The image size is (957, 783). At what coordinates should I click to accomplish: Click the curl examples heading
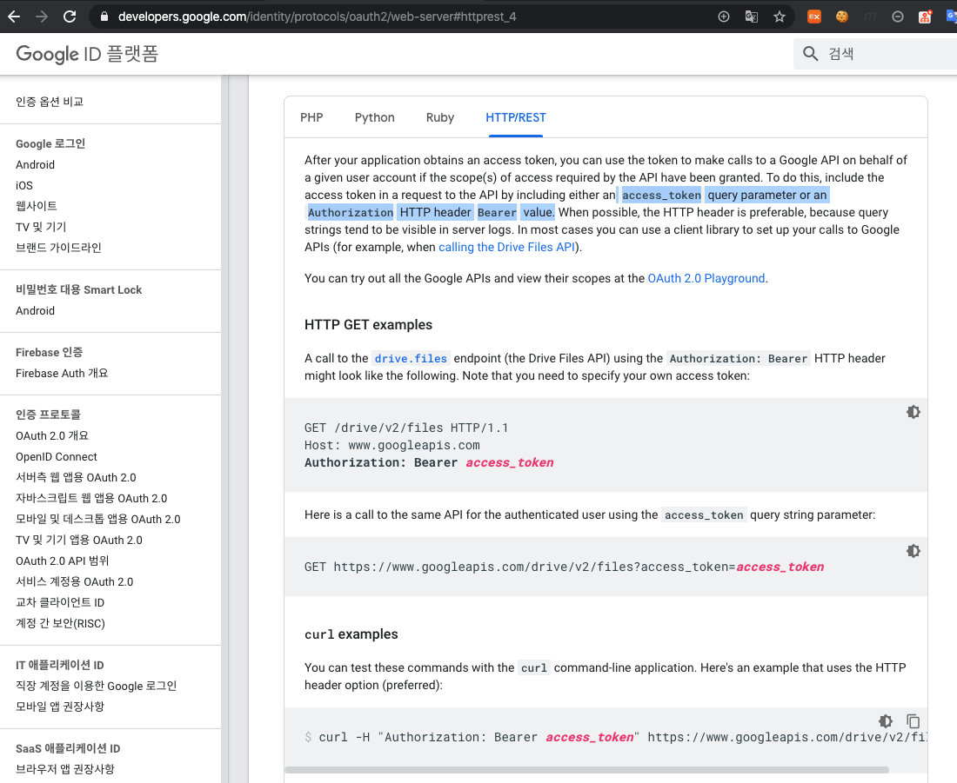[x=351, y=634]
